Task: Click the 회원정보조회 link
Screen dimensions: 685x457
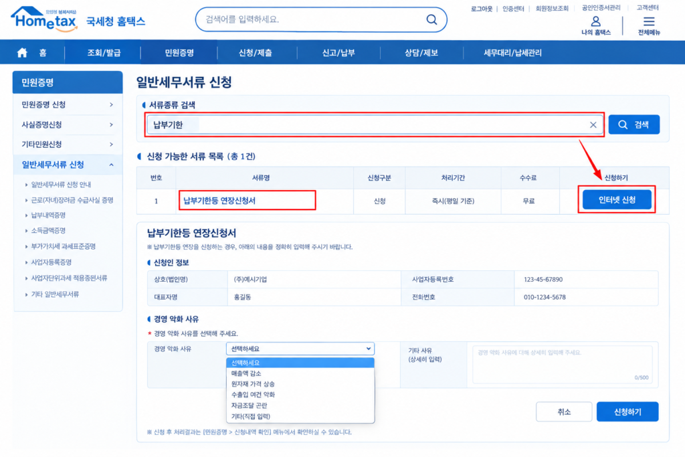Action: [552, 9]
